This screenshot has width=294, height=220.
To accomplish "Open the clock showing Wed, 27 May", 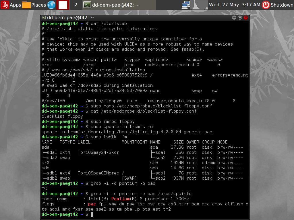I will click(x=235, y=5).
